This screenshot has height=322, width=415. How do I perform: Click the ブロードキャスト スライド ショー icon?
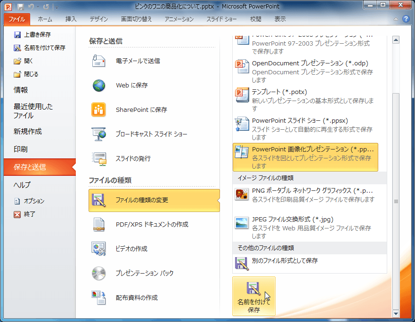tap(99, 134)
